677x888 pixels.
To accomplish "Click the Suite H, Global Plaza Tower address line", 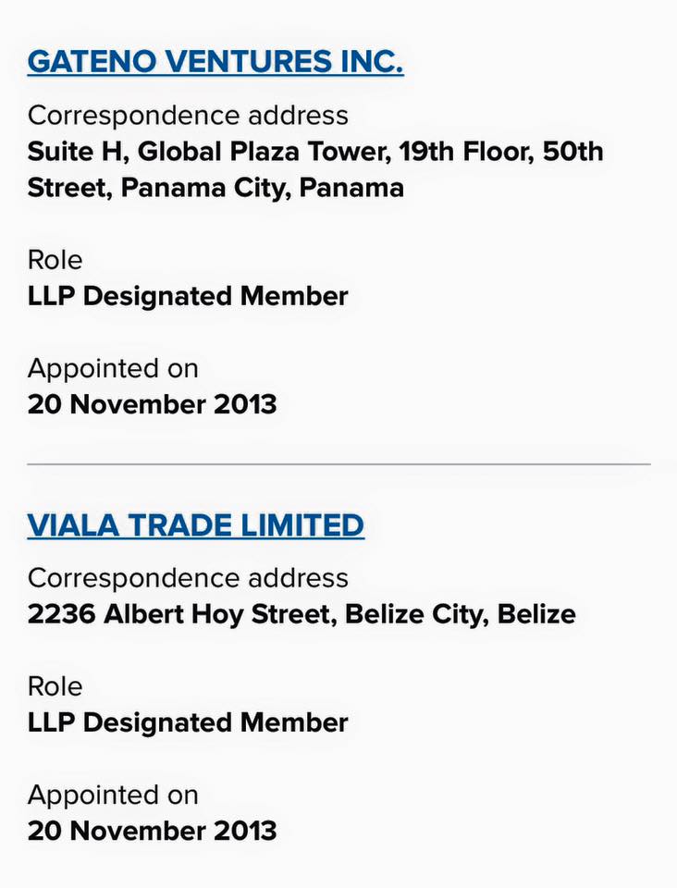I will point(314,152).
